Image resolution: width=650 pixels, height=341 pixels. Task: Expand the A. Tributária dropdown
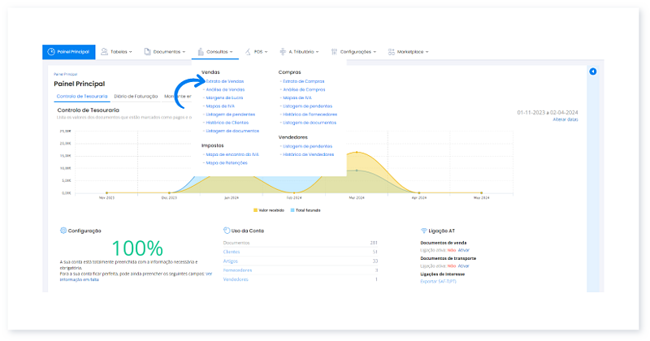(316, 52)
